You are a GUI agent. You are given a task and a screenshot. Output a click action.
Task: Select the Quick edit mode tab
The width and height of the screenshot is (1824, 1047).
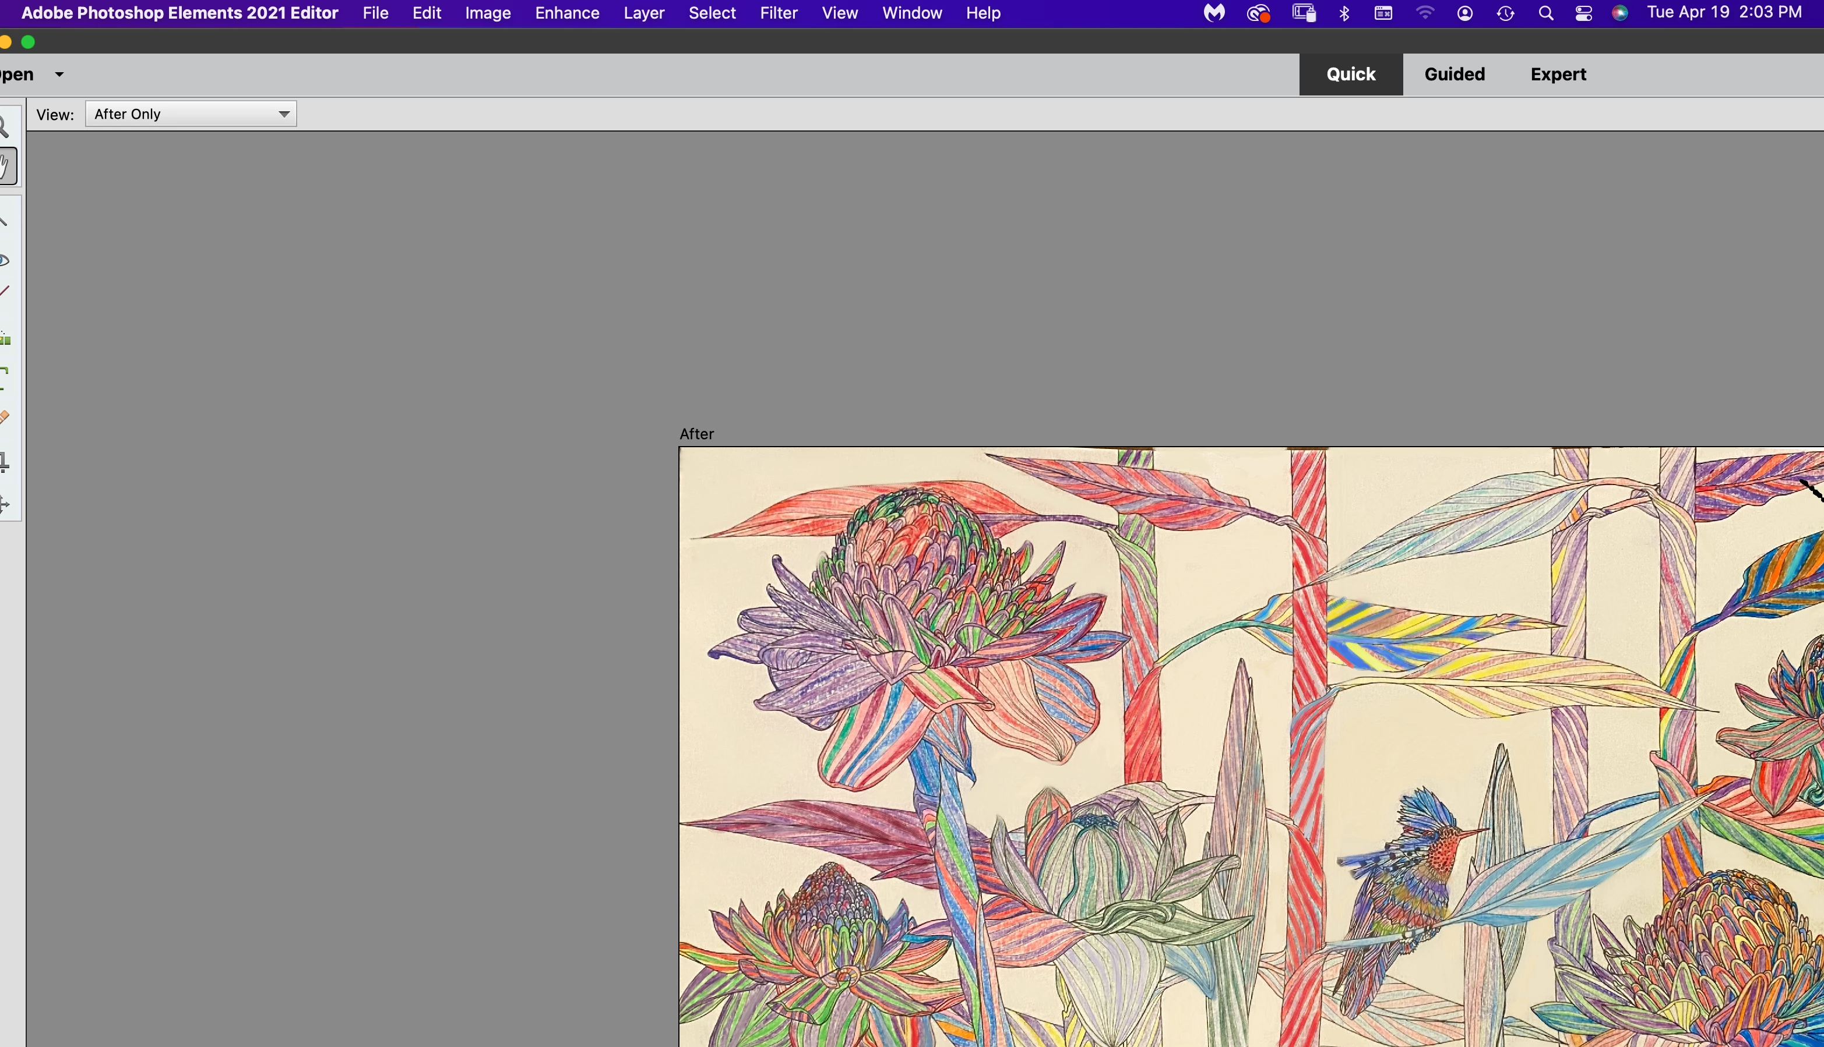1351,74
